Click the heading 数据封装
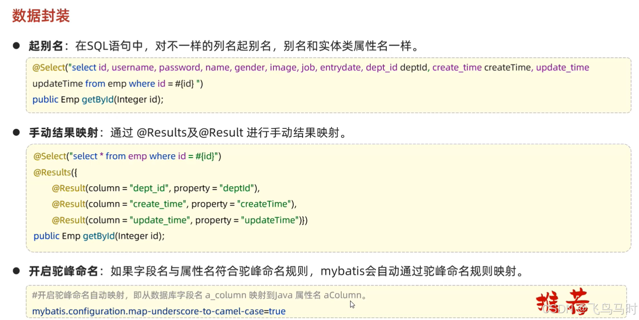639x320 pixels. 41,16
